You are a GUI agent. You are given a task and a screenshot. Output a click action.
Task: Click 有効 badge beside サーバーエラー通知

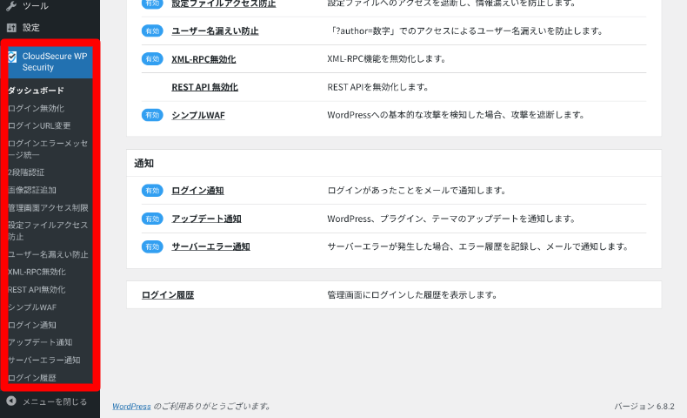point(152,246)
